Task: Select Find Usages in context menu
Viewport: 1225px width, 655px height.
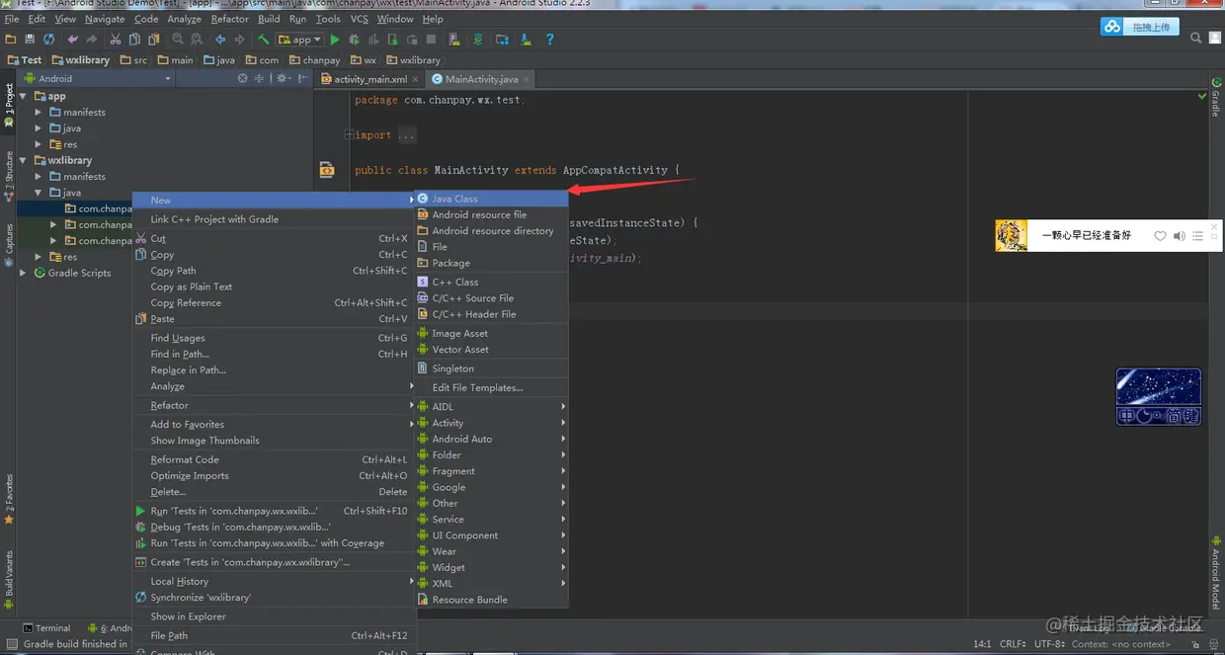Action: [x=273, y=338]
